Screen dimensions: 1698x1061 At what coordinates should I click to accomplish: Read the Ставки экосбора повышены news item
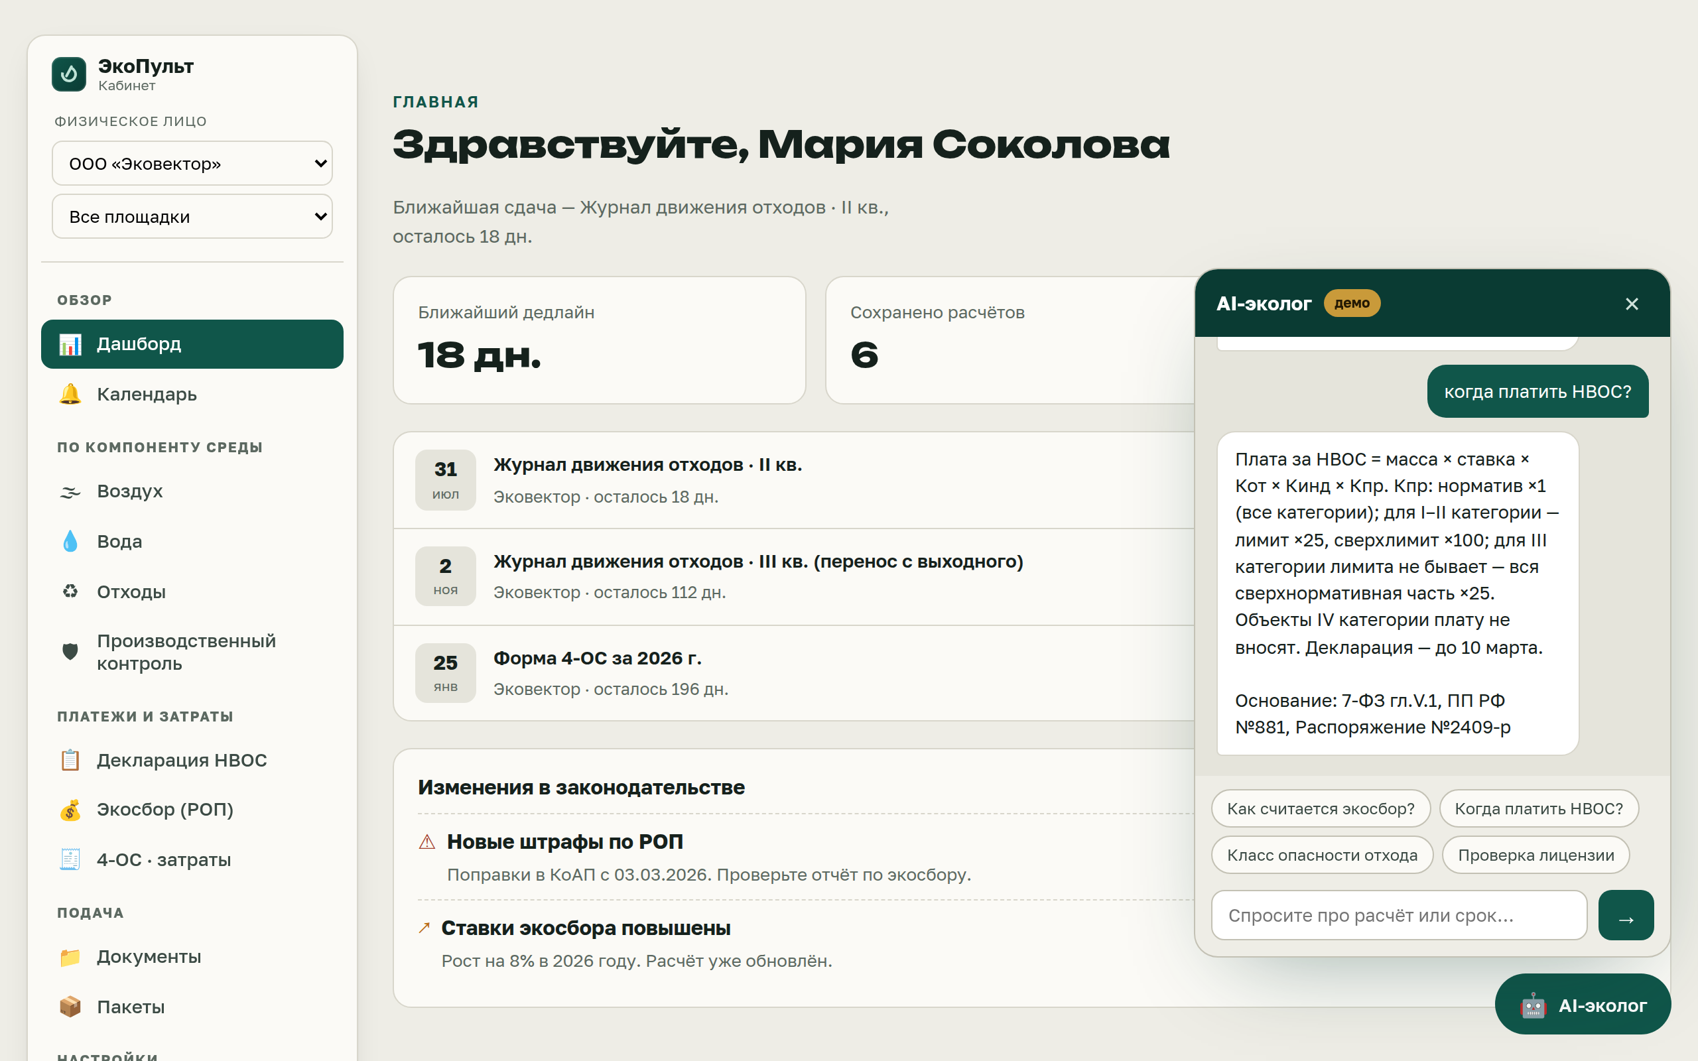tap(805, 944)
